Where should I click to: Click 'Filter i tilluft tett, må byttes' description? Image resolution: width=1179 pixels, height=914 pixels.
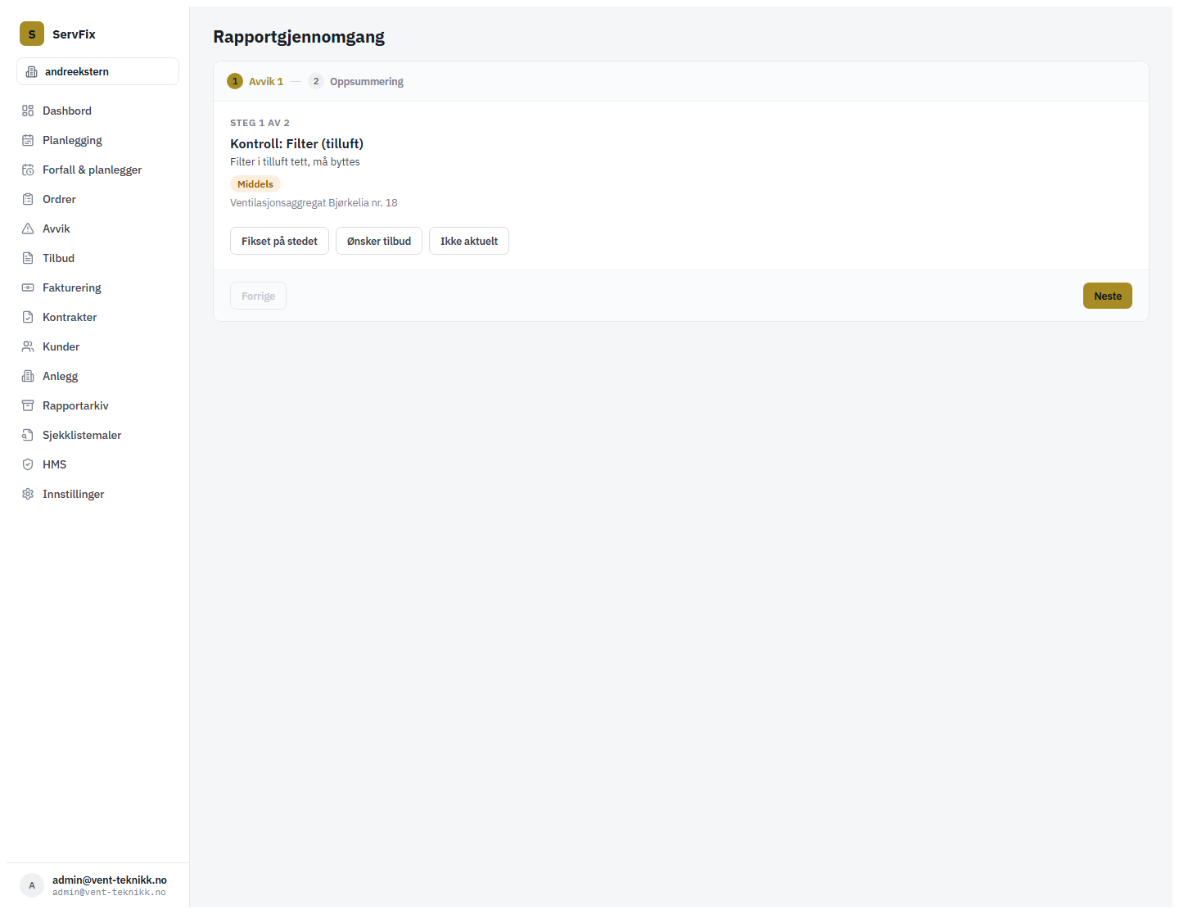click(295, 161)
